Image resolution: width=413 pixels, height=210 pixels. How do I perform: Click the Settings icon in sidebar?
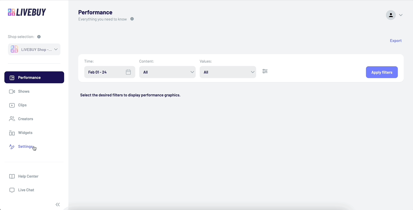[12, 147]
